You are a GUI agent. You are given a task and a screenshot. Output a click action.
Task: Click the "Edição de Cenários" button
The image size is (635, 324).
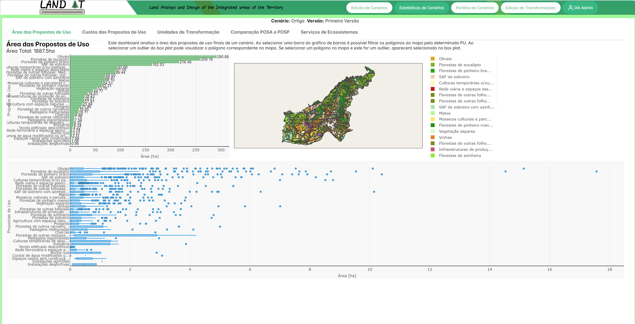tap(369, 7)
